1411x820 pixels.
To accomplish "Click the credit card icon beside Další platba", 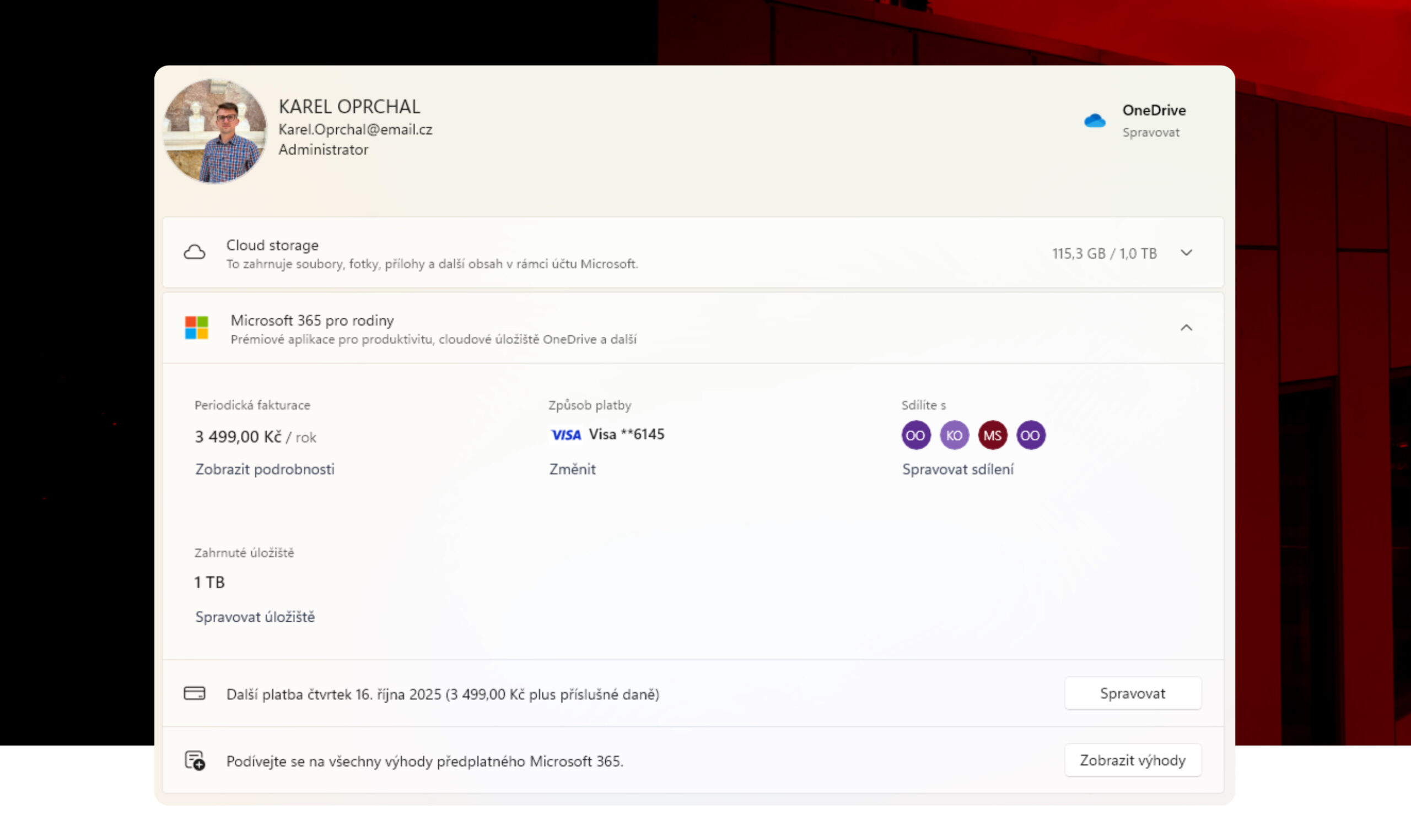I will pos(195,693).
